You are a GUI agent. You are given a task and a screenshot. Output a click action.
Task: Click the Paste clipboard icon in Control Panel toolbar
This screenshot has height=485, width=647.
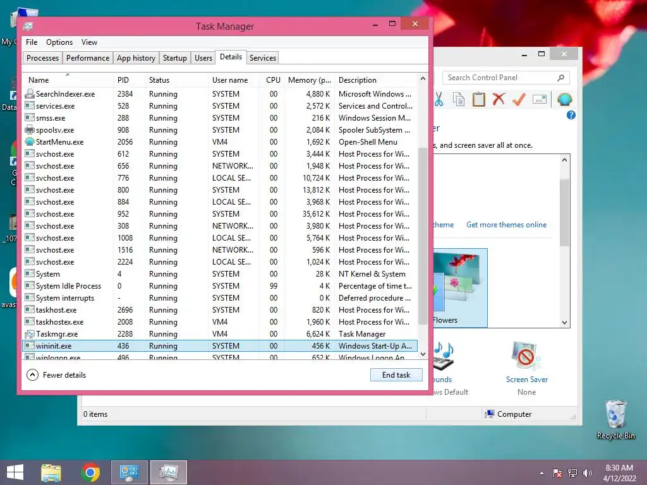[x=479, y=99]
